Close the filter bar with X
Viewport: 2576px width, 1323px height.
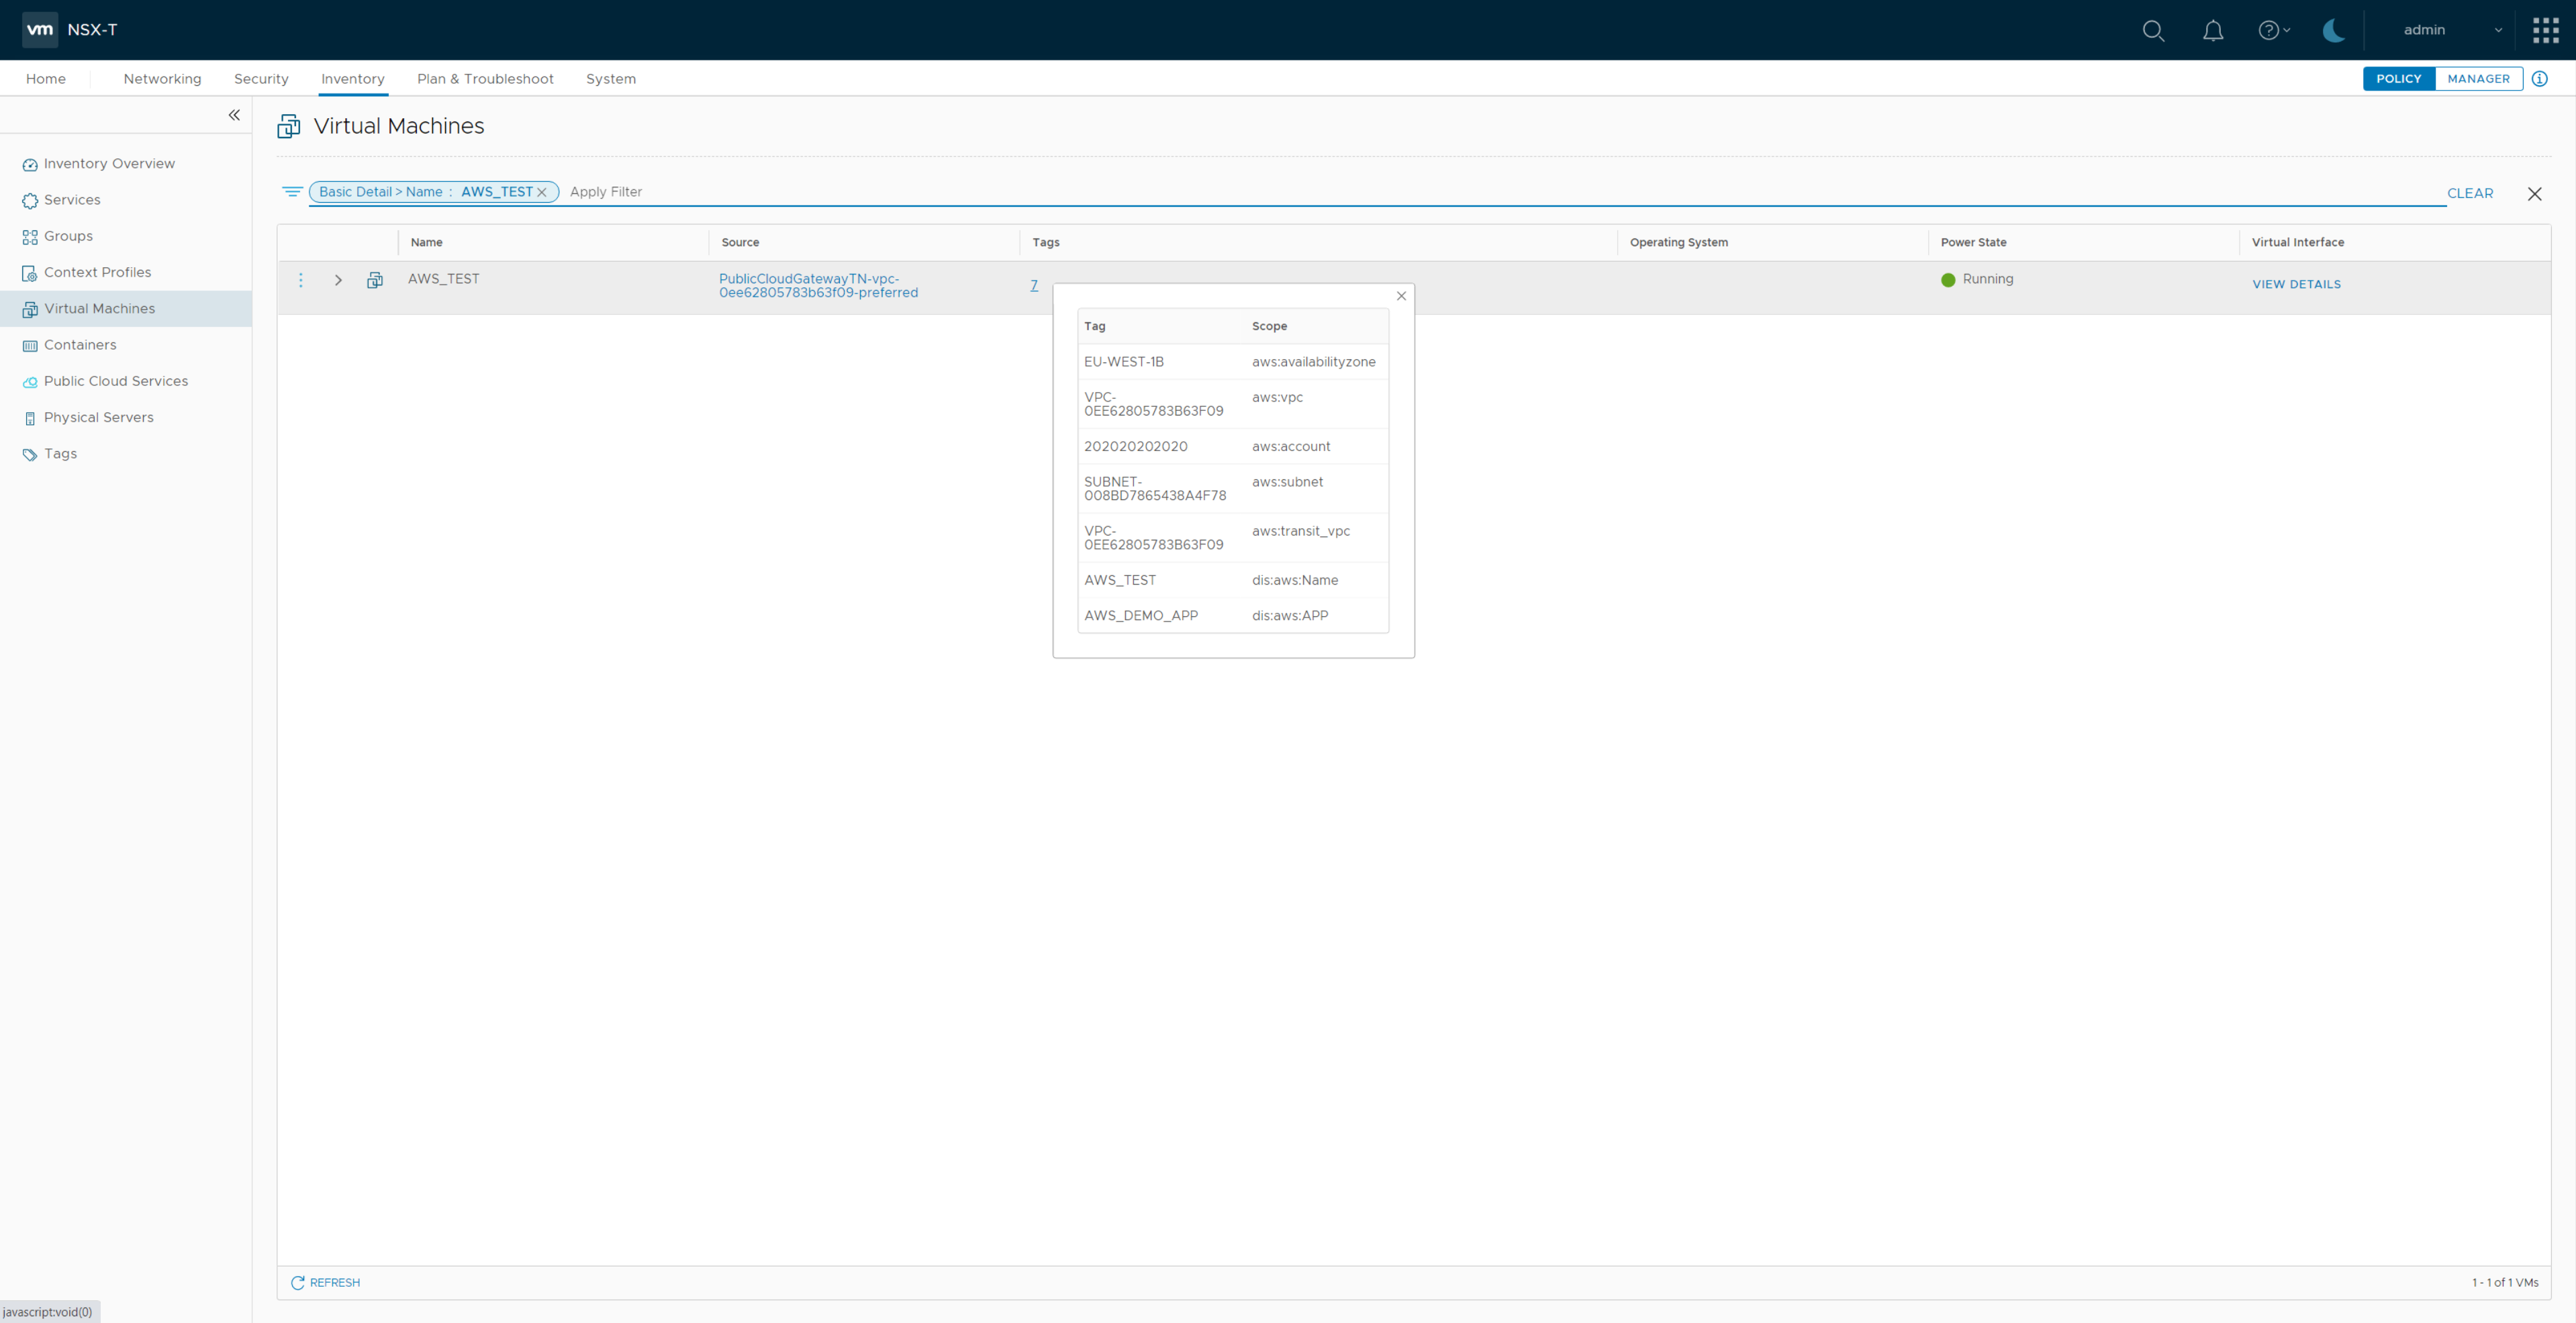point(2534,194)
